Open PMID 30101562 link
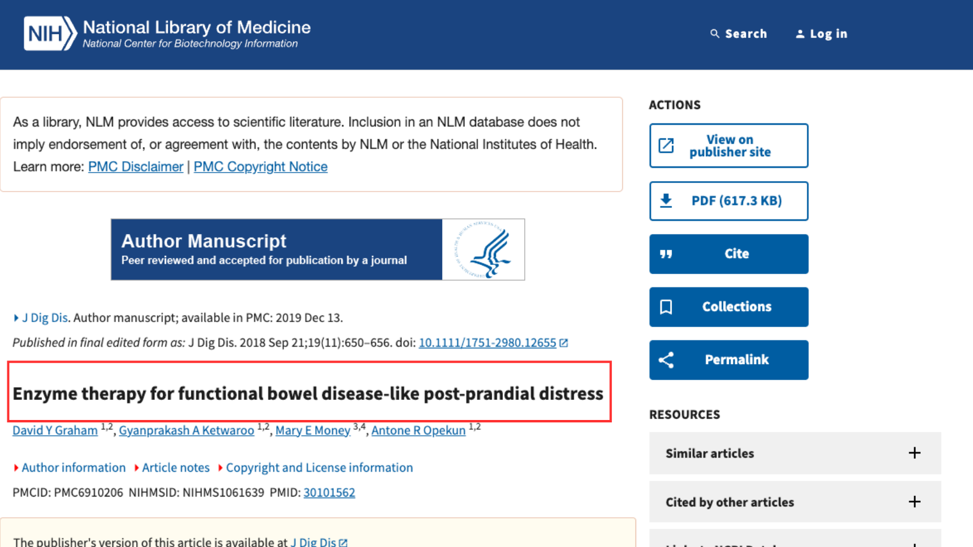The image size is (973, 547). (329, 492)
